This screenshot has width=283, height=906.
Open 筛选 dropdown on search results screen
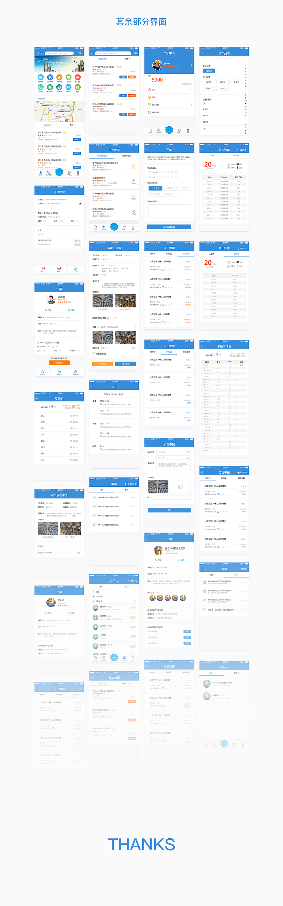127,59
